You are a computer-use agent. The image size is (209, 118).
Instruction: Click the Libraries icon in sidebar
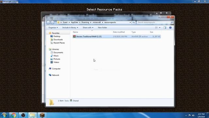[50, 49]
